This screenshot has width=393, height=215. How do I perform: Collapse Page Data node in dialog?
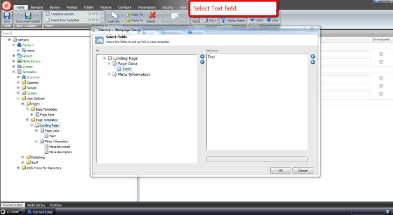pyautogui.click(x=109, y=63)
